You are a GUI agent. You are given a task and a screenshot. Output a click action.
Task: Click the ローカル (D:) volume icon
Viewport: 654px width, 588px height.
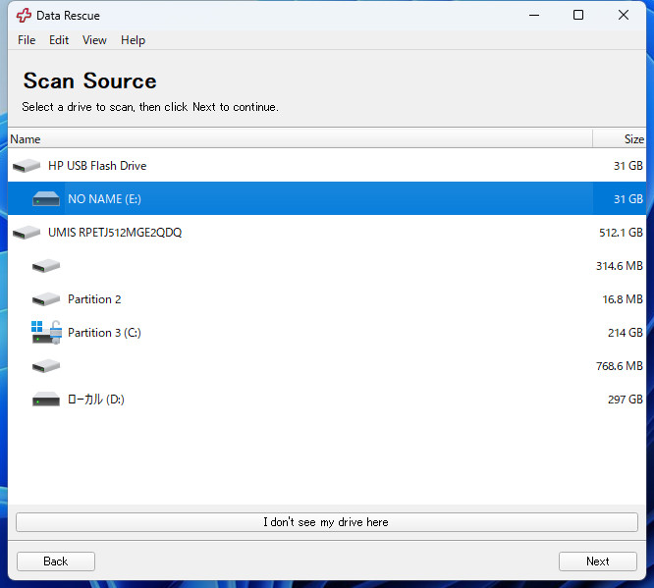pyautogui.click(x=46, y=400)
